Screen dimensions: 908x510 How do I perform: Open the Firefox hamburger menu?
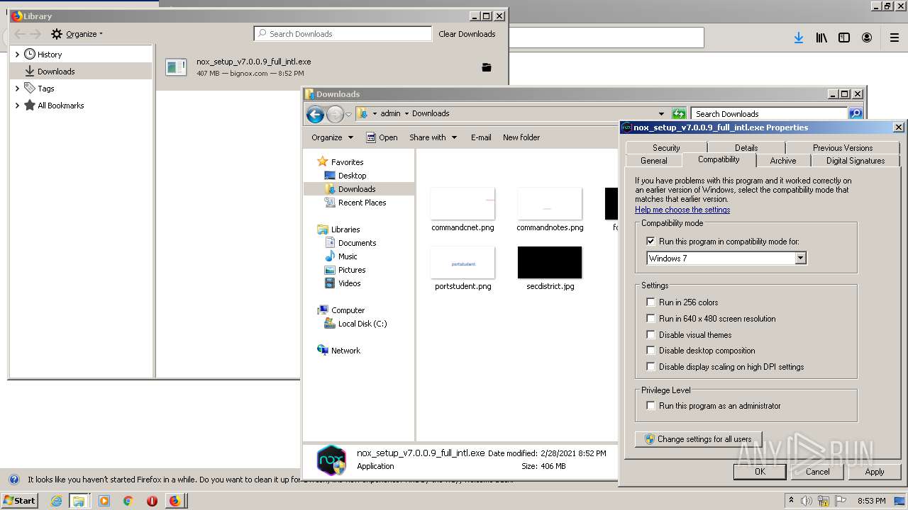coord(895,38)
